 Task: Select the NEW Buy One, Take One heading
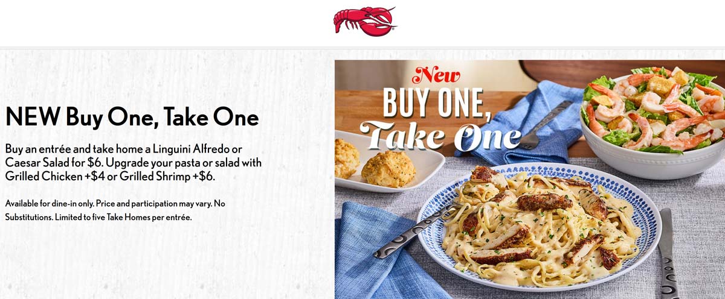[x=132, y=118]
